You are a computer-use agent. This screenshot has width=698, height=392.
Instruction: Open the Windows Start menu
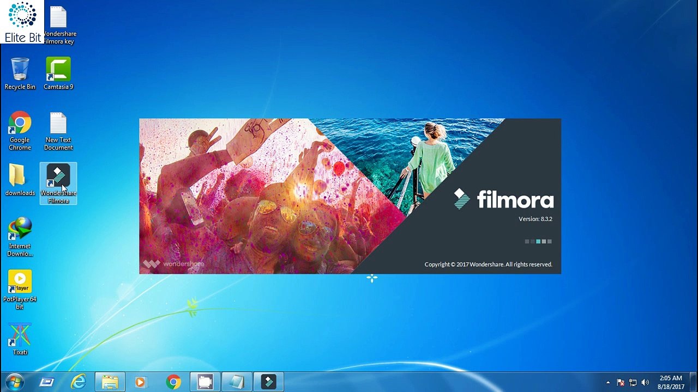15,382
